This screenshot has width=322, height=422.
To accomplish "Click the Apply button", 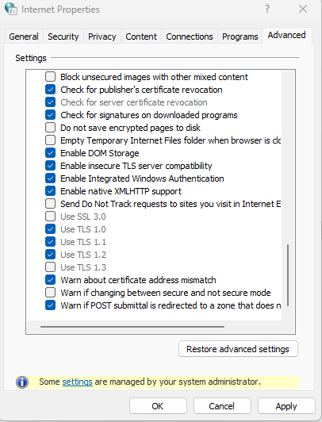I will (x=286, y=406).
